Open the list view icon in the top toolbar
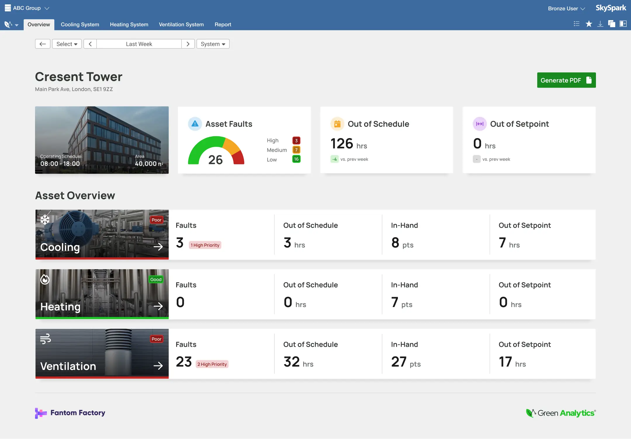Viewport: 631px width, 439px height. [x=576, y=24]
